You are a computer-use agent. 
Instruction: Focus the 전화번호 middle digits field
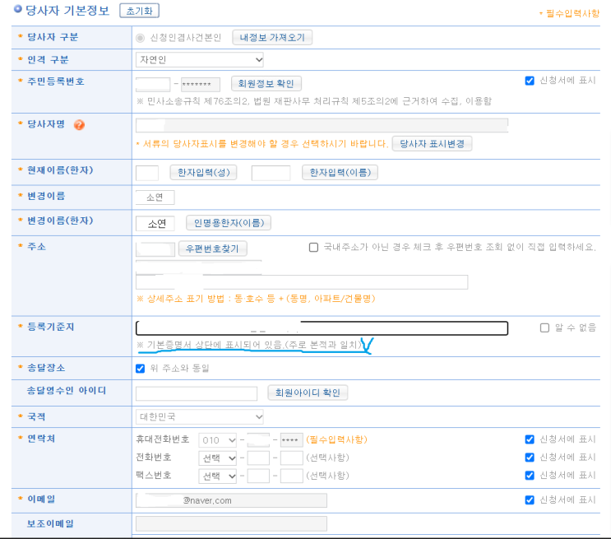click(258, 458)
